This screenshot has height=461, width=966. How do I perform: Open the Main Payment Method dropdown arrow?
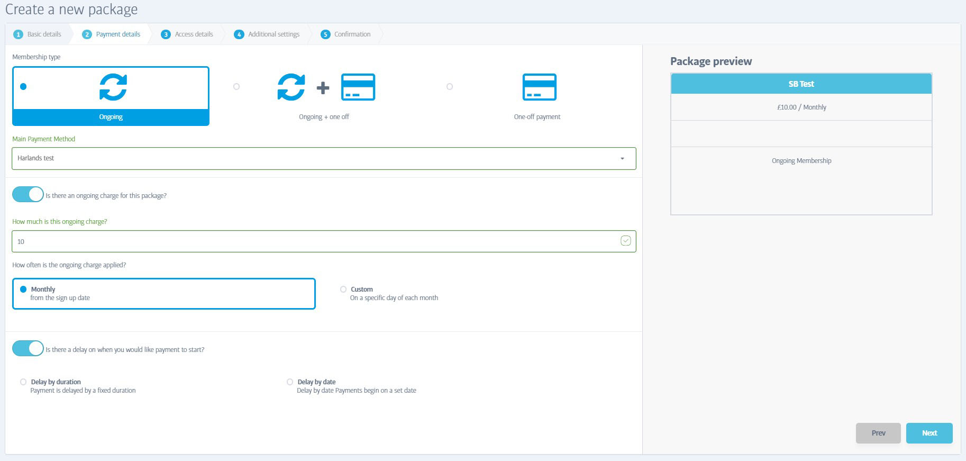tap(622, 158)
